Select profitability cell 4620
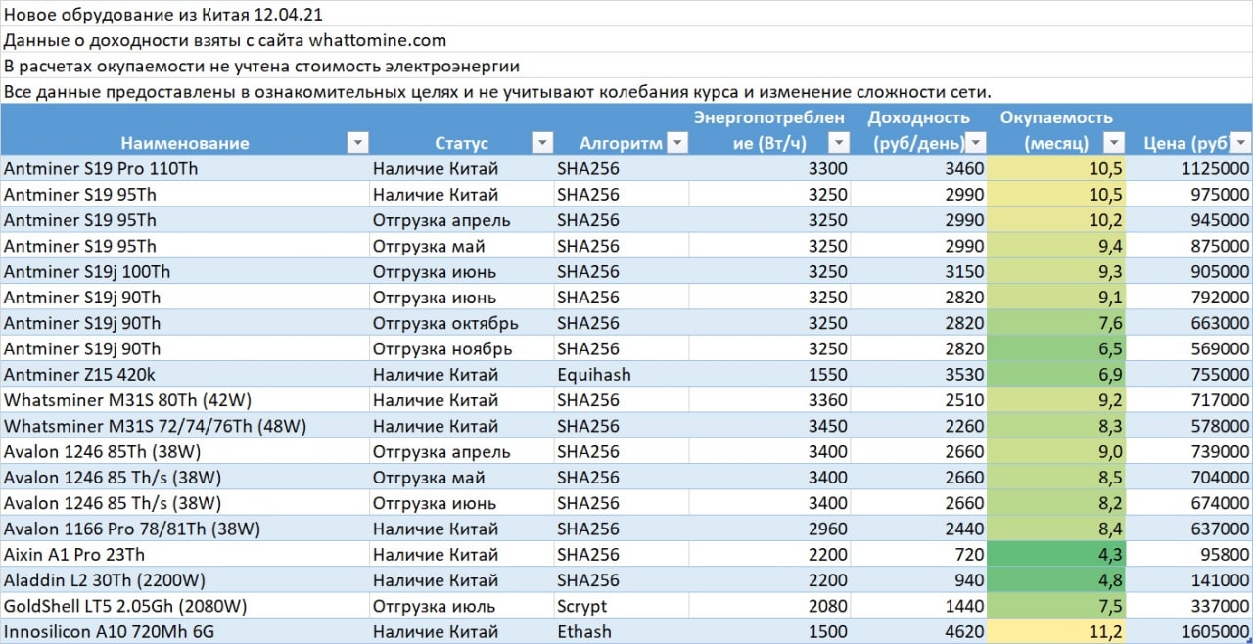Viewport: 1253px width, 644px height. coord(919,631)
